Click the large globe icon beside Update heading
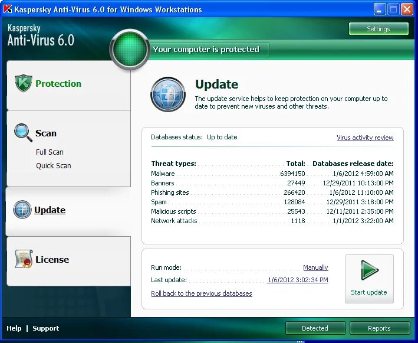The height and width of the screenshot is (343, 418). 168,94
